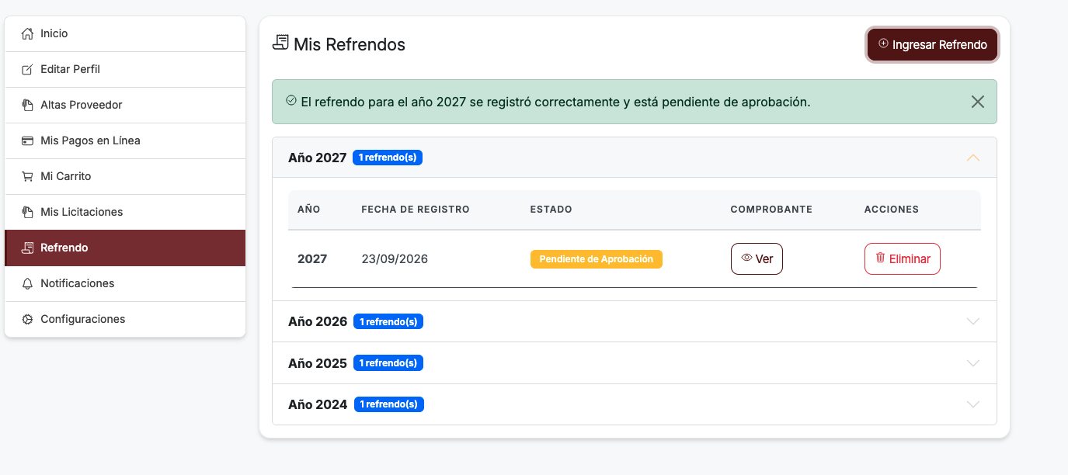Click the plus icon in Ingresar Refrendo button
1068x475 pixels.
coord(883,43)
